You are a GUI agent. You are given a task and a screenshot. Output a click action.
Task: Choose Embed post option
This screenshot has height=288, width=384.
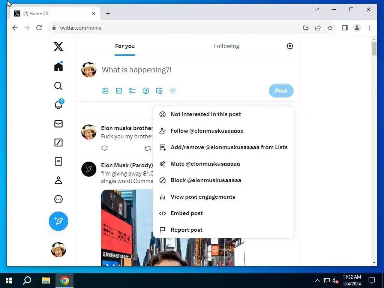(223, 213)
